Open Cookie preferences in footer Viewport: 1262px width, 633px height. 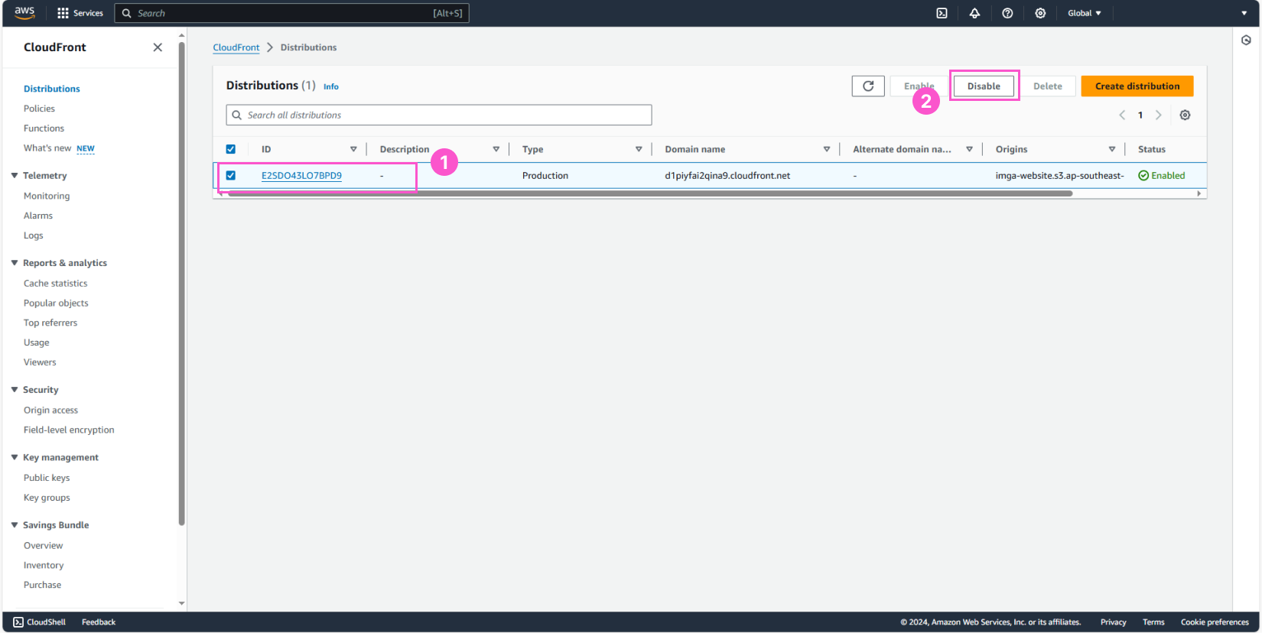pyautogui.click(x=1215, y=622)
